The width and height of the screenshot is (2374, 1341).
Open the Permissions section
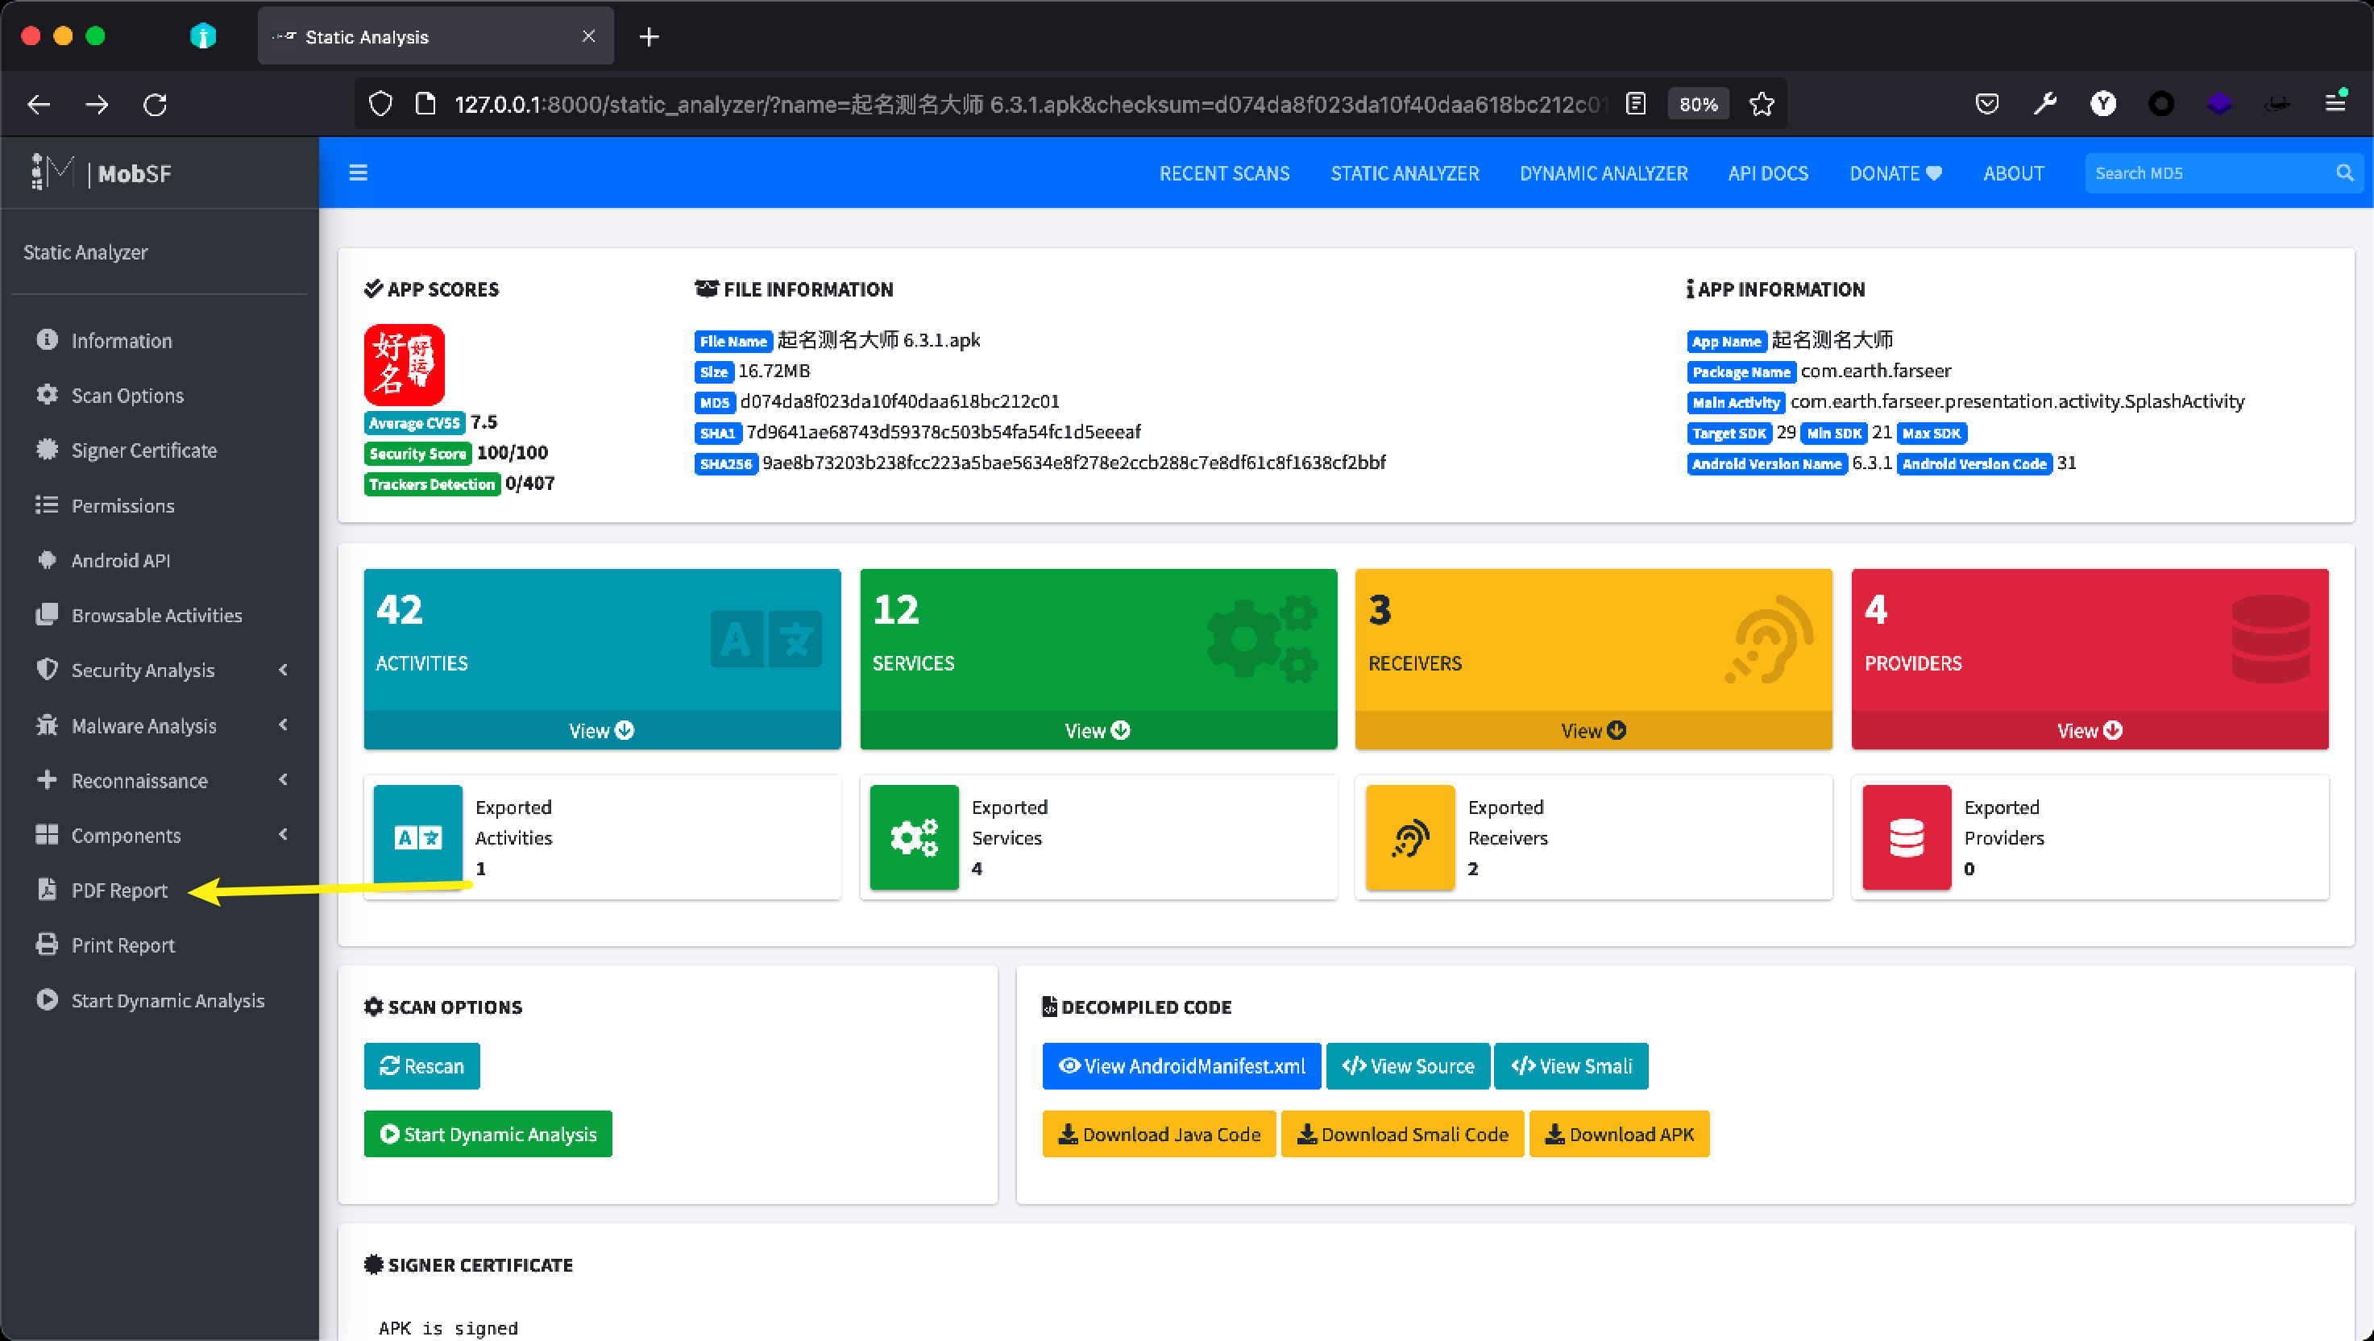pyautogui.click(x=123, y=505)
